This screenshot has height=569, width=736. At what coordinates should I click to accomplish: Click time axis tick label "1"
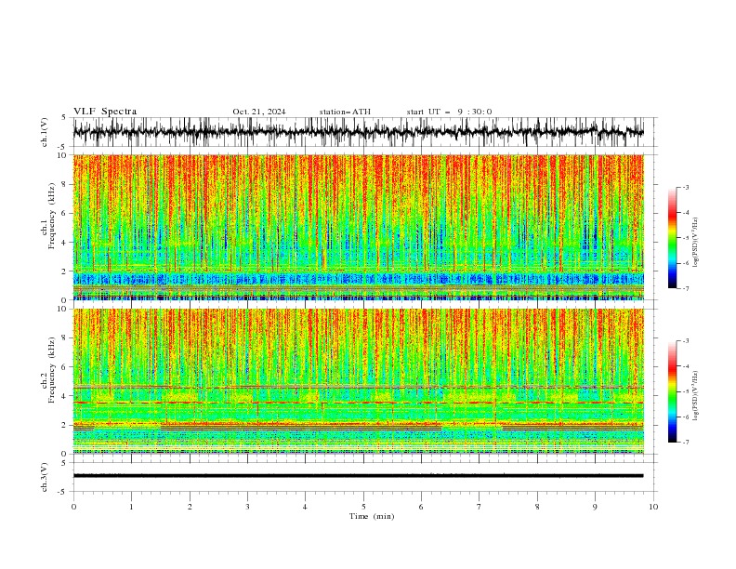pos(131,507)
